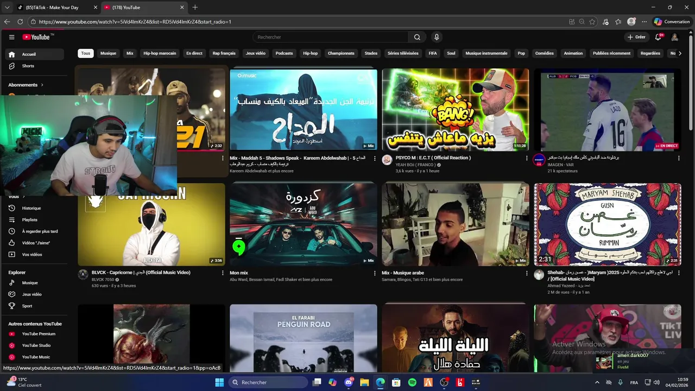Open browser settings three-dots menu
Viewport: 695px width, 391px height.
(x=644, y=22)
